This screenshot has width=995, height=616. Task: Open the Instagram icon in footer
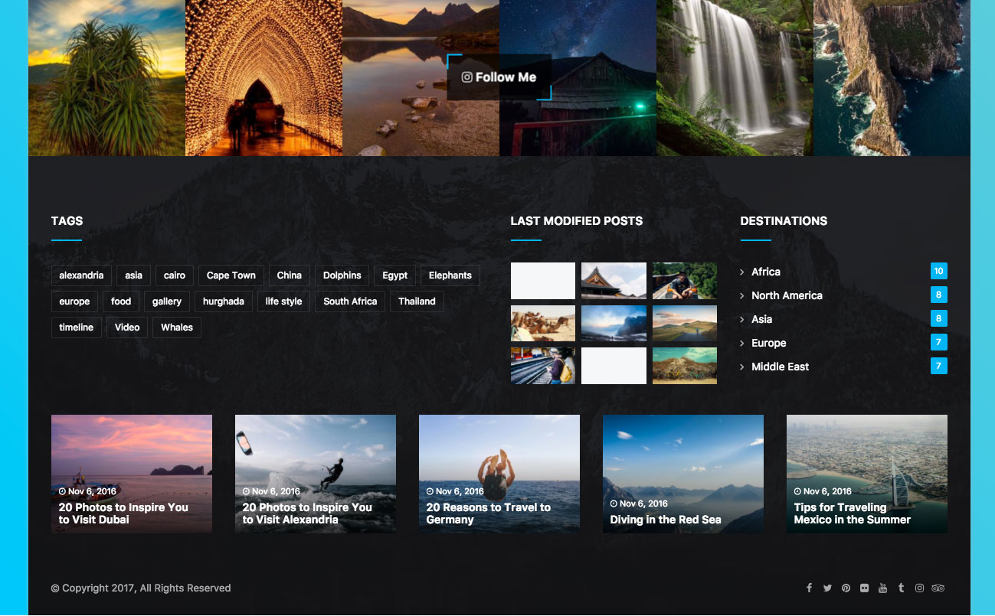(919, 588)
